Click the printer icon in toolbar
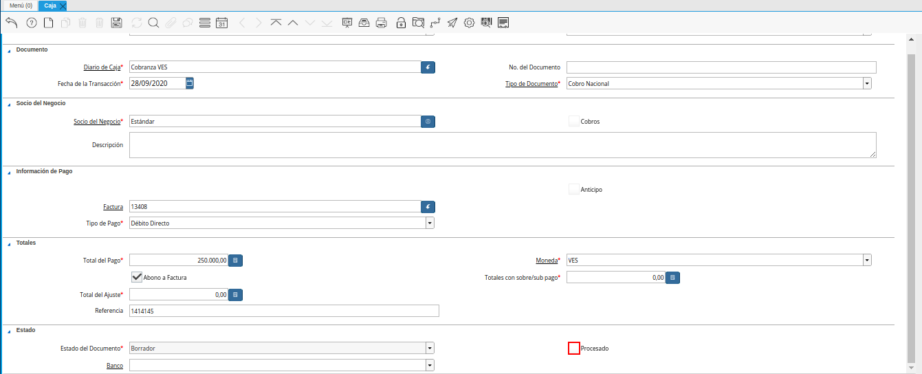Screen dimensions: 922x374 tap(382, 23)
